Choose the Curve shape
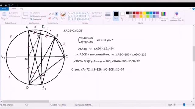The width and height of the screenshot is (195, 109). coord(73,13)
